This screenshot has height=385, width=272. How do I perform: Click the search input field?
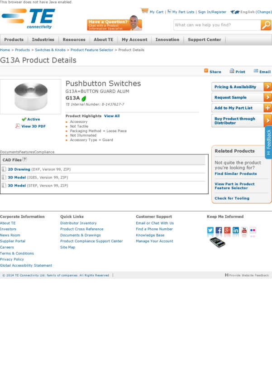(217, 25)
